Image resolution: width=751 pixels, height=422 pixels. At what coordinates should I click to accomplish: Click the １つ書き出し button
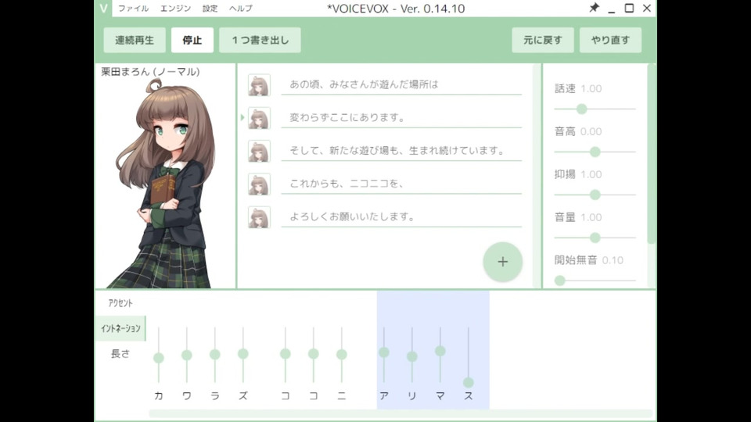pyautogui.click(x=260, y=40)
